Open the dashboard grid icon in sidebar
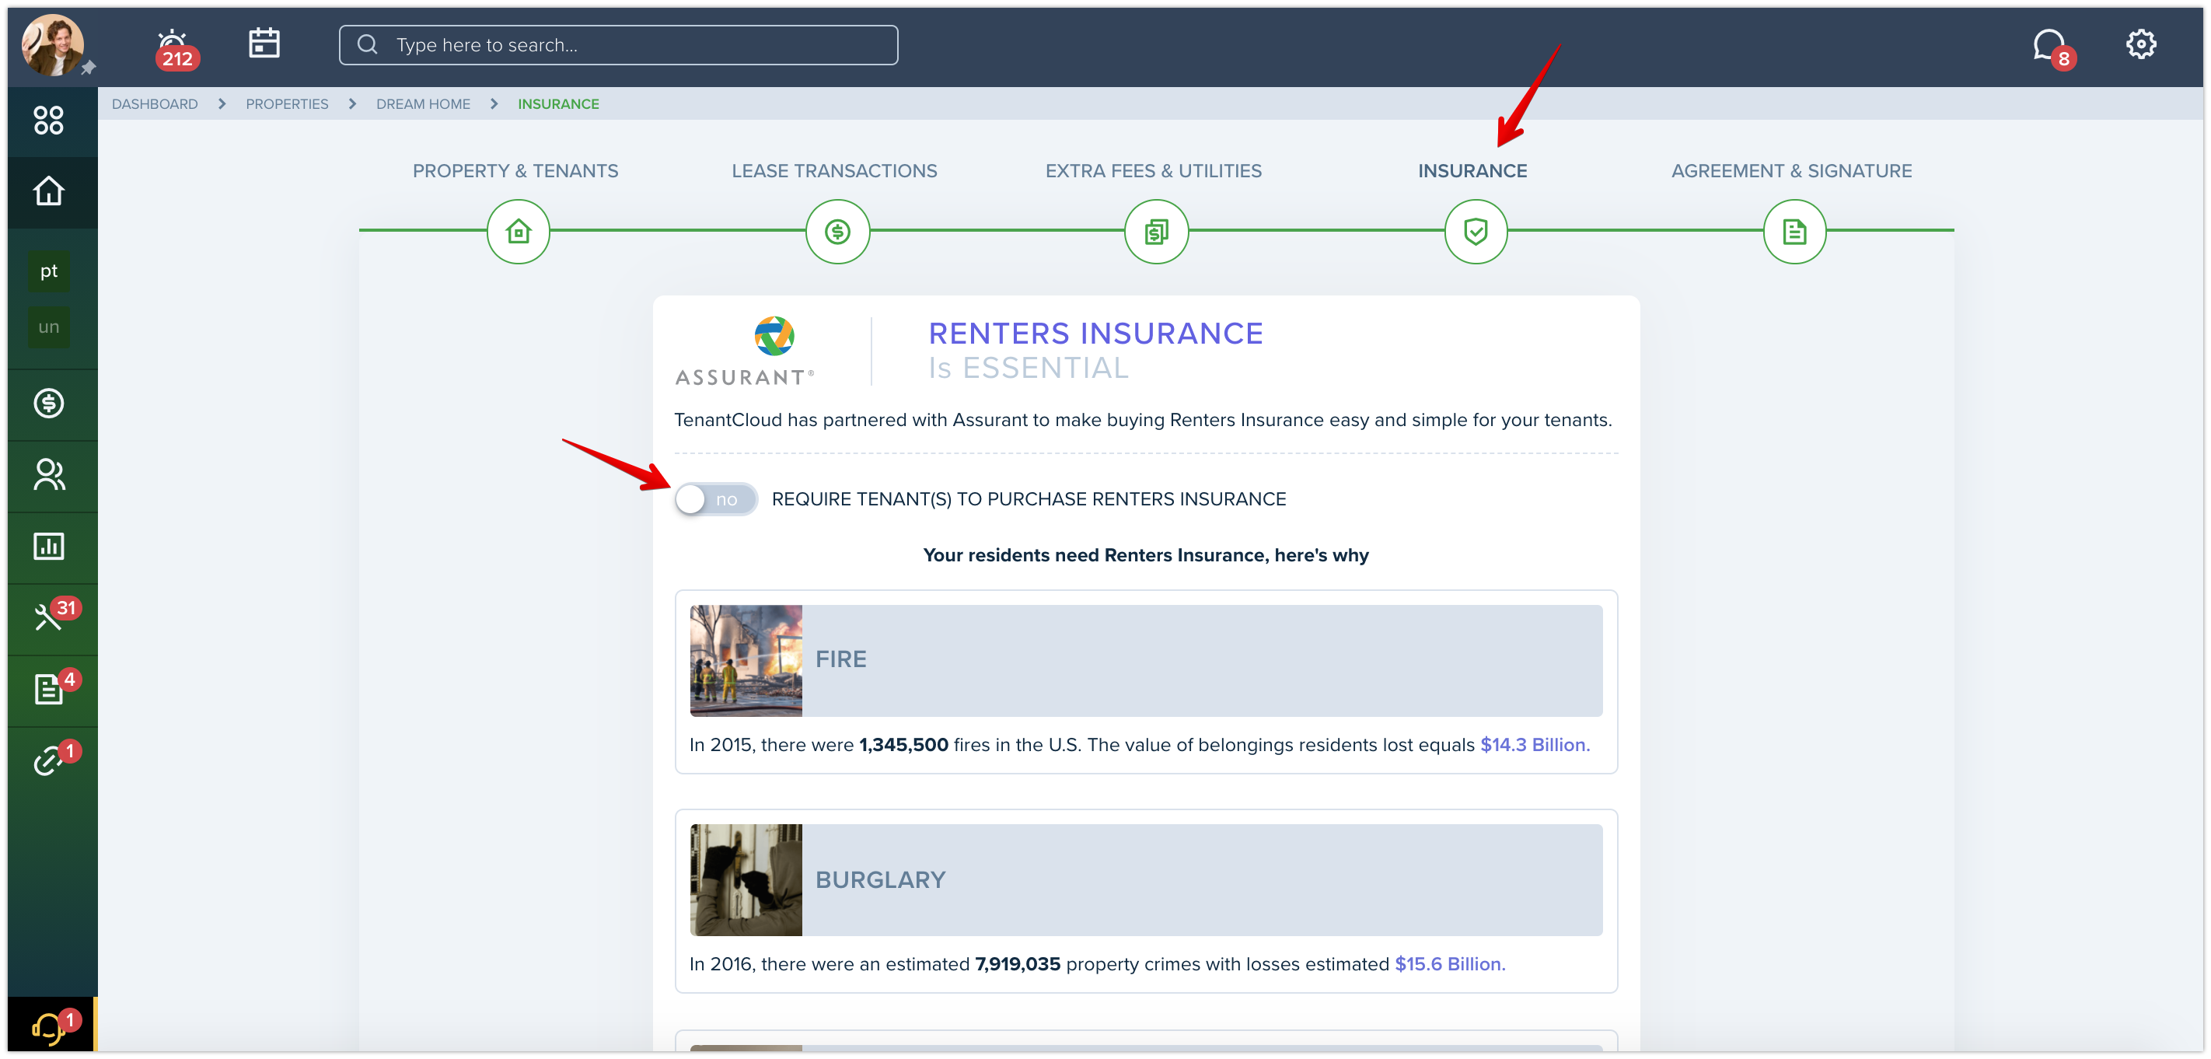This screenshot has width=2211, height=1059. pos(49,121)
